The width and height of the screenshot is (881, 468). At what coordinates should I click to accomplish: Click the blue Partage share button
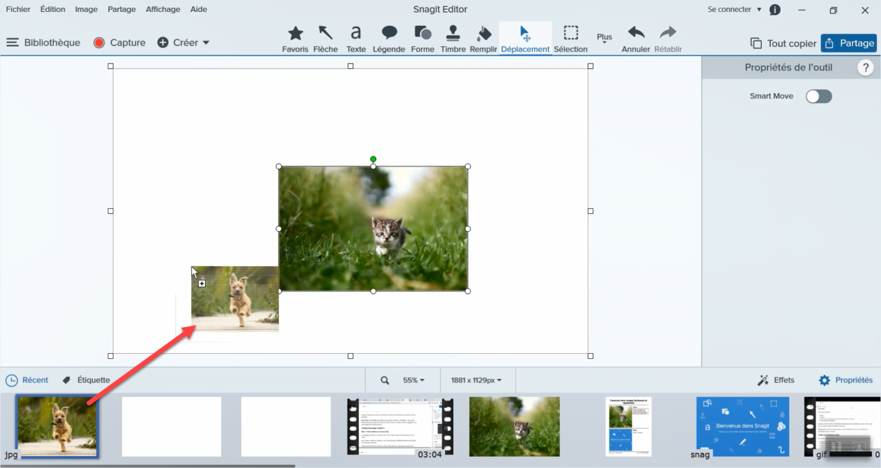[x=849, y=43]
